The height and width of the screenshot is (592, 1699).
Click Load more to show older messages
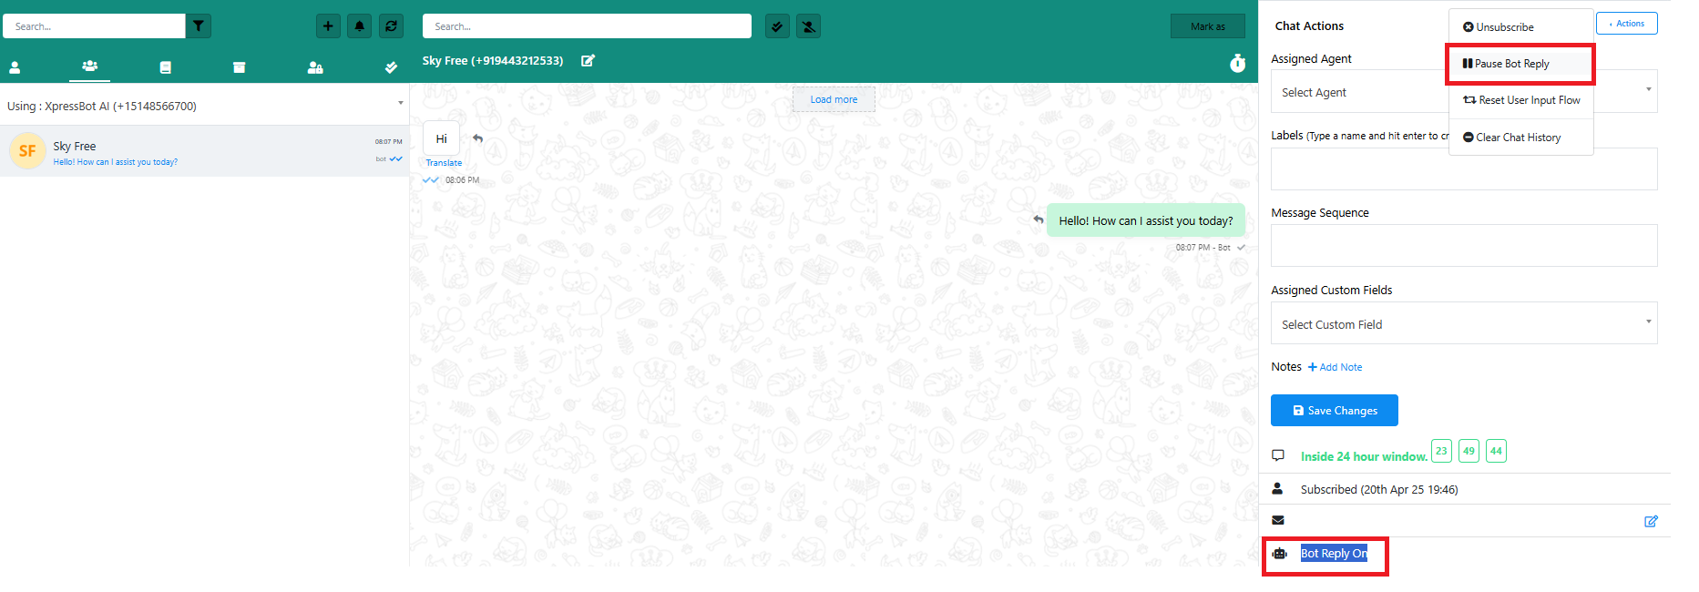pos(834,99)
